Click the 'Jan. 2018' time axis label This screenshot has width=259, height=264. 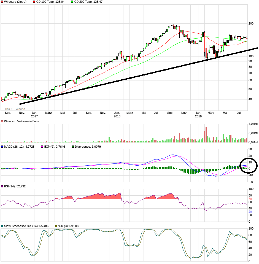pyautogui.click(x=117, y=115)
